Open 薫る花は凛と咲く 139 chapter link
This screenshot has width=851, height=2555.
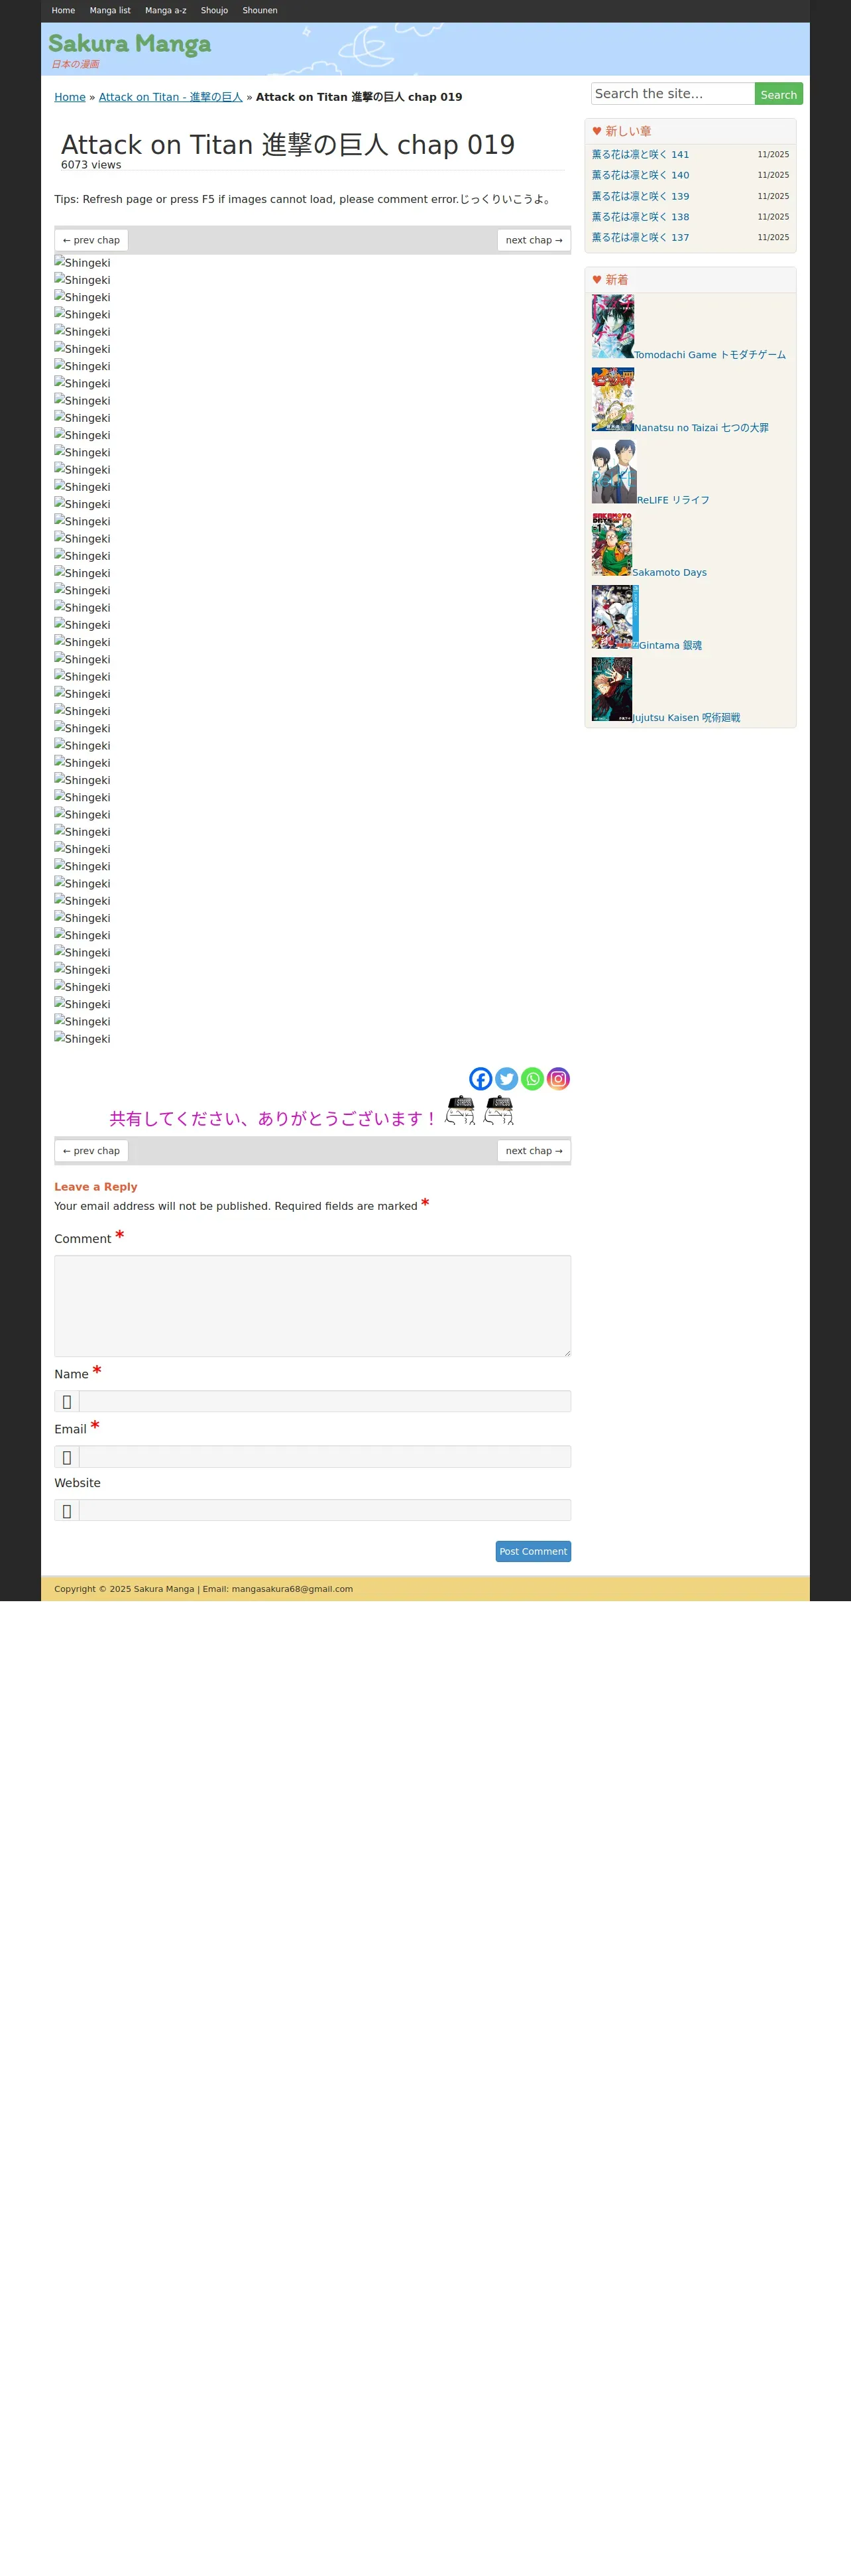(x=640, y=196)
